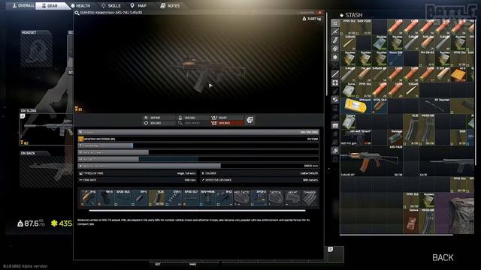Select the empty MOUNT mod slot
The width and height of the screenshot is (481, 270).
point(292,198)
